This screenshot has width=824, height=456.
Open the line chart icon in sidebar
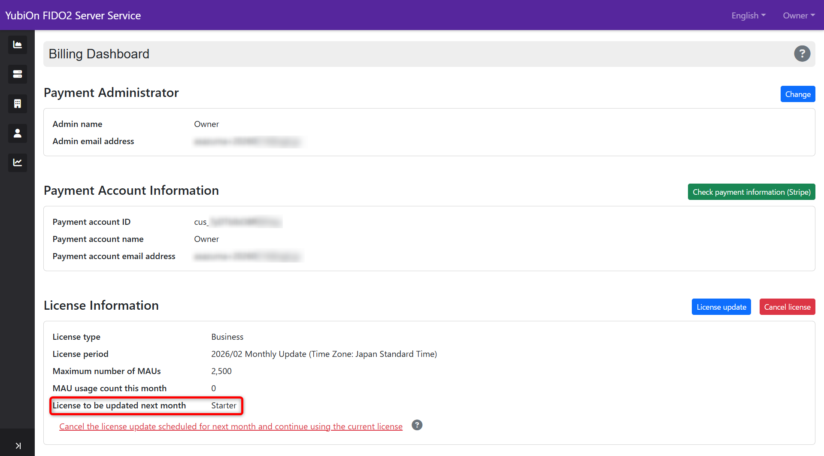(x=17, y=163)
